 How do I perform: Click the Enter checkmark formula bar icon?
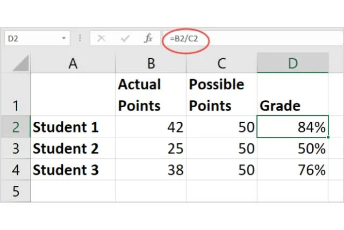coord(125,38)
